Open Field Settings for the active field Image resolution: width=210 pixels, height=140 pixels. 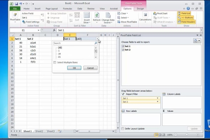click(31, 22)
